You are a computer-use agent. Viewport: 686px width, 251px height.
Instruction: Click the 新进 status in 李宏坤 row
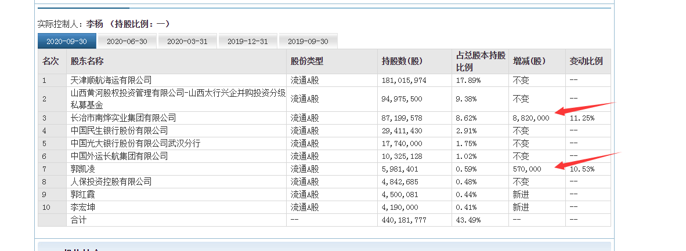(521, 207)
